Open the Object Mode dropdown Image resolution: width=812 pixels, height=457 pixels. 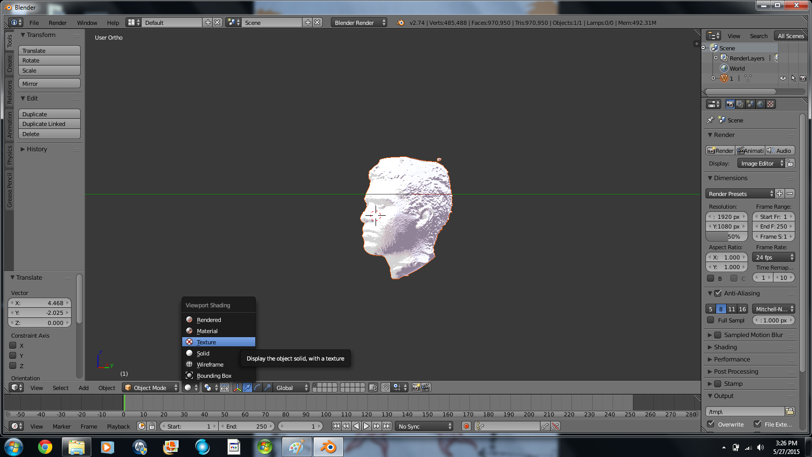pos(151,387)
